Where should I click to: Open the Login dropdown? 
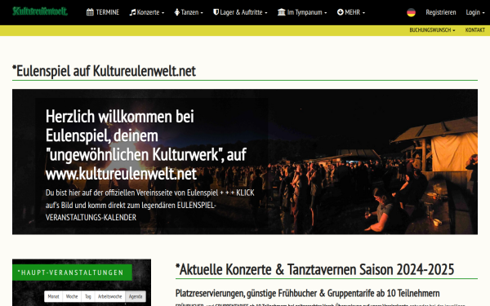coord(475,12)
